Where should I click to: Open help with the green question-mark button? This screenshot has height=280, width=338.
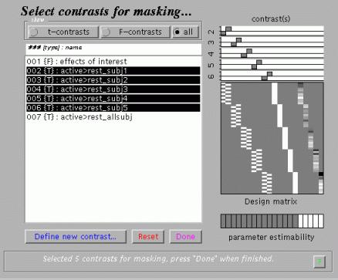click(x=319, y=261)
